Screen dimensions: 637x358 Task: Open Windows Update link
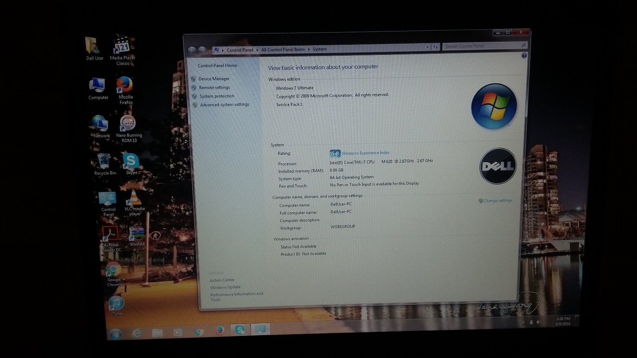pos(225,287)
